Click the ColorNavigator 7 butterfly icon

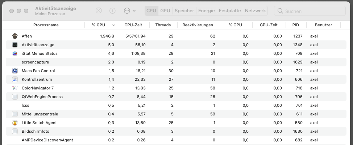click(15, 88)
